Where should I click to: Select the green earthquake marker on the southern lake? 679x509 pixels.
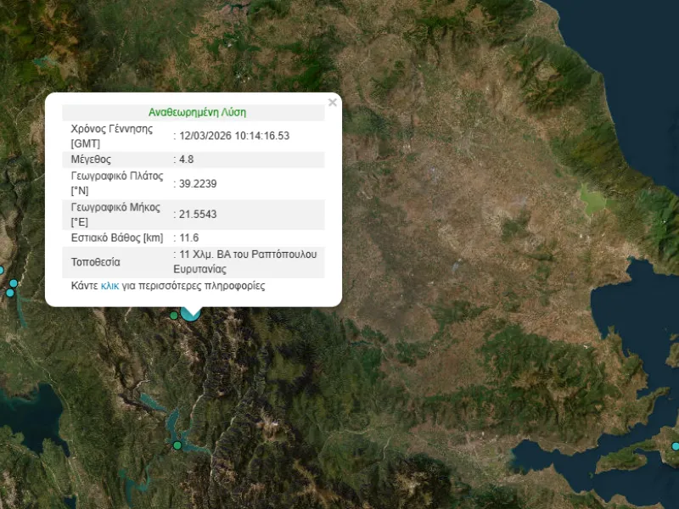(177, 445)
